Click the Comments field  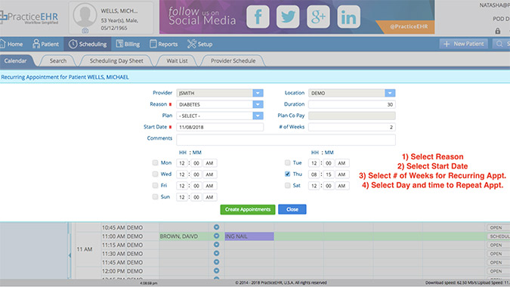286,140
